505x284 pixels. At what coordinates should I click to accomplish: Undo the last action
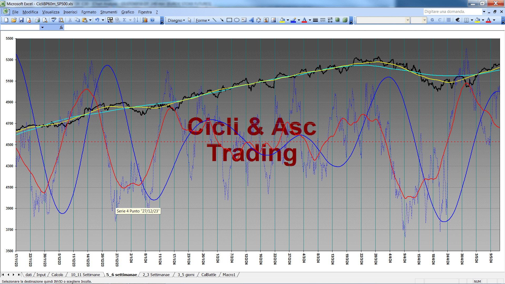[97, 20]
